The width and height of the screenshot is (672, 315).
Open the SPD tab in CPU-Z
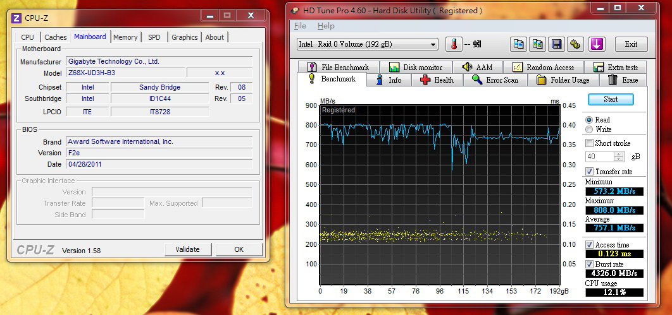click(x=154, y=37)
